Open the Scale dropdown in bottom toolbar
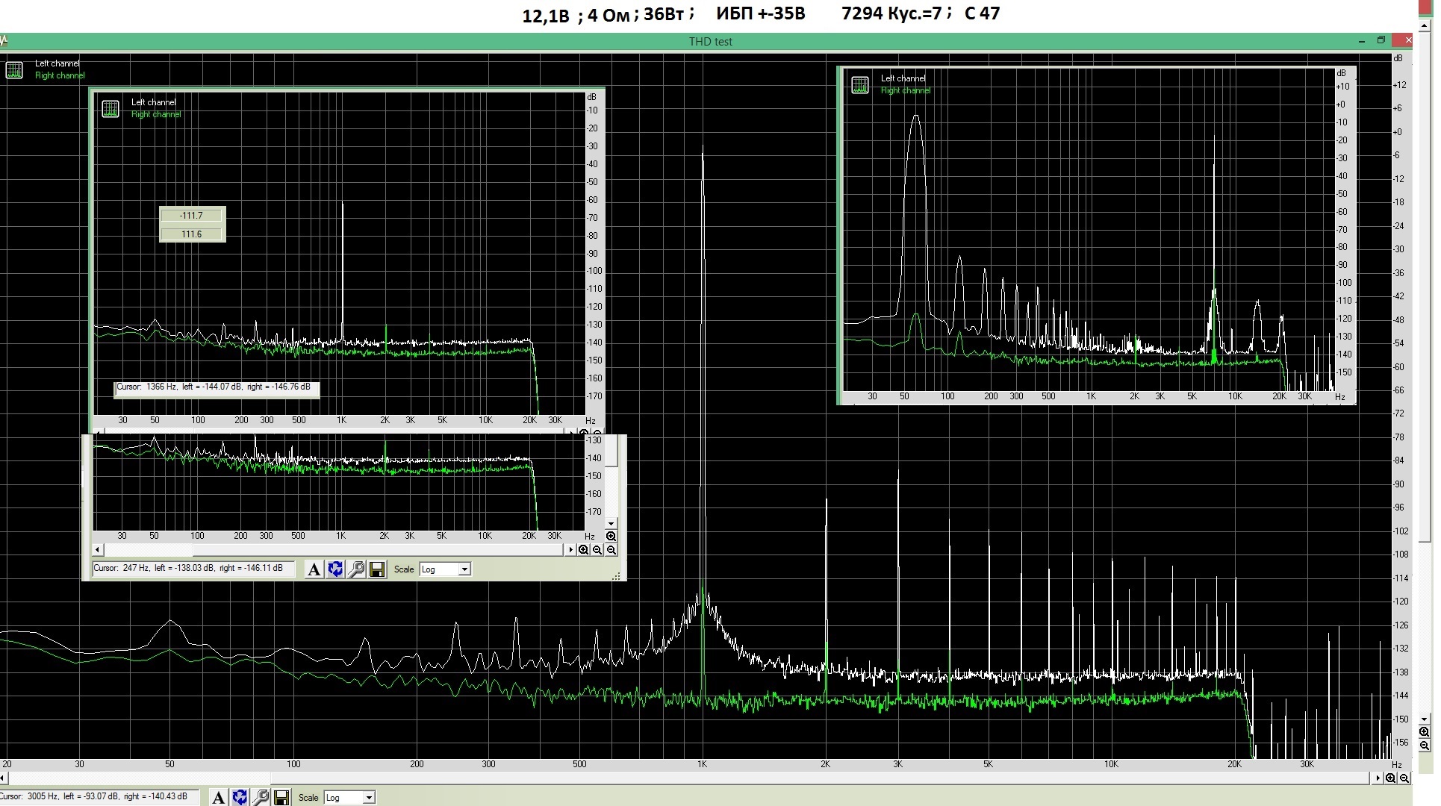This screenshot has width=1441, height=806. (369, 798)
